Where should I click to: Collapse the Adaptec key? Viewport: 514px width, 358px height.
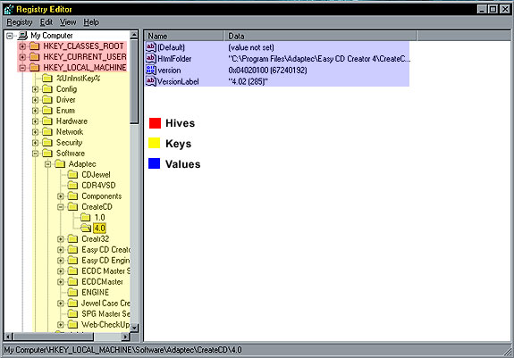48,164
